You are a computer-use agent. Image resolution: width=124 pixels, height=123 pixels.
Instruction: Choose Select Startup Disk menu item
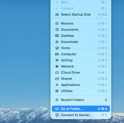pyautogui.click(x=81, y=15)
